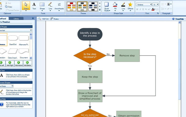Screen dimensions: 186x117
Task: Click the Add Right green arrow button
Action: click(10, 64)
